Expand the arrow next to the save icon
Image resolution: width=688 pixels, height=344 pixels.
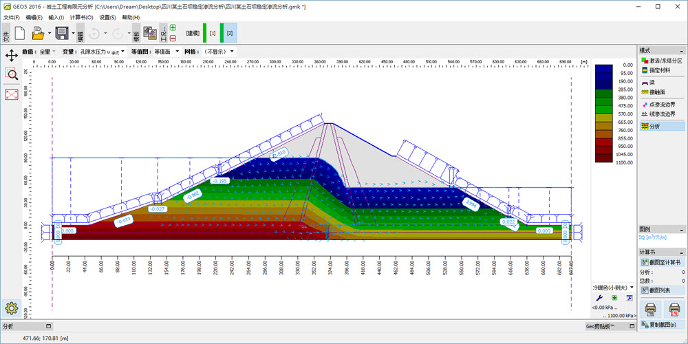coord(72,33)
